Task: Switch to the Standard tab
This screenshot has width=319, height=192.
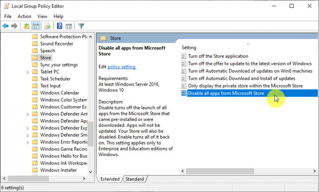Action: pyautogui.click(x=134, y=179)
